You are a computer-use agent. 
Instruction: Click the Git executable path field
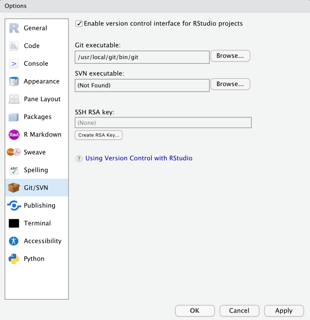pyautogui.click(x=142, y=57)
